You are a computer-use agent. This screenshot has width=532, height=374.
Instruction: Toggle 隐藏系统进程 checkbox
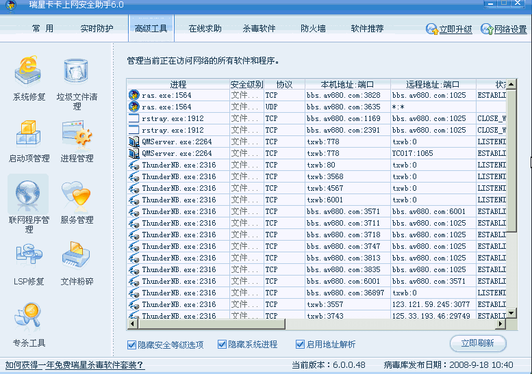(x=222, y=345)
